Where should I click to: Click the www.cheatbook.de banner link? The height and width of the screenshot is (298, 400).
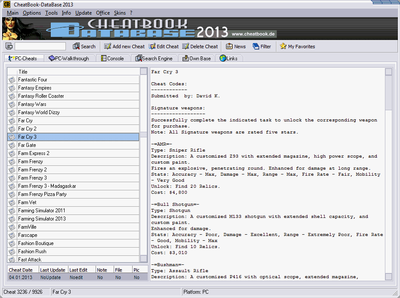coord(253,34)
